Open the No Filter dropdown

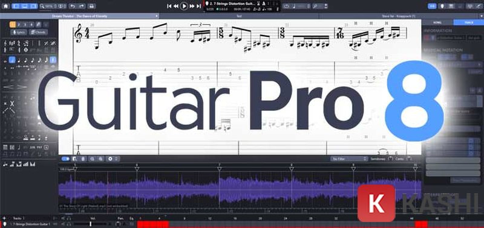pyautogui.click(x=349, y=159)
